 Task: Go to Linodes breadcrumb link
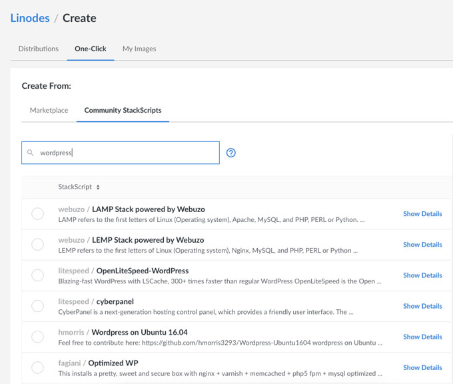[x=30, y=18]
